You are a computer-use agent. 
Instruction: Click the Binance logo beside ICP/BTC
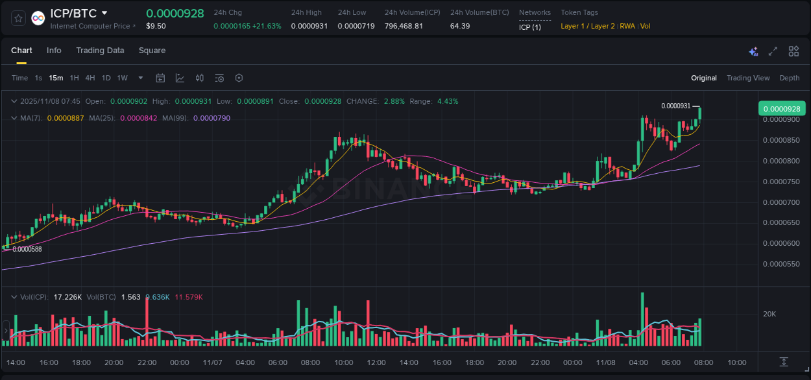click(38, 18)
